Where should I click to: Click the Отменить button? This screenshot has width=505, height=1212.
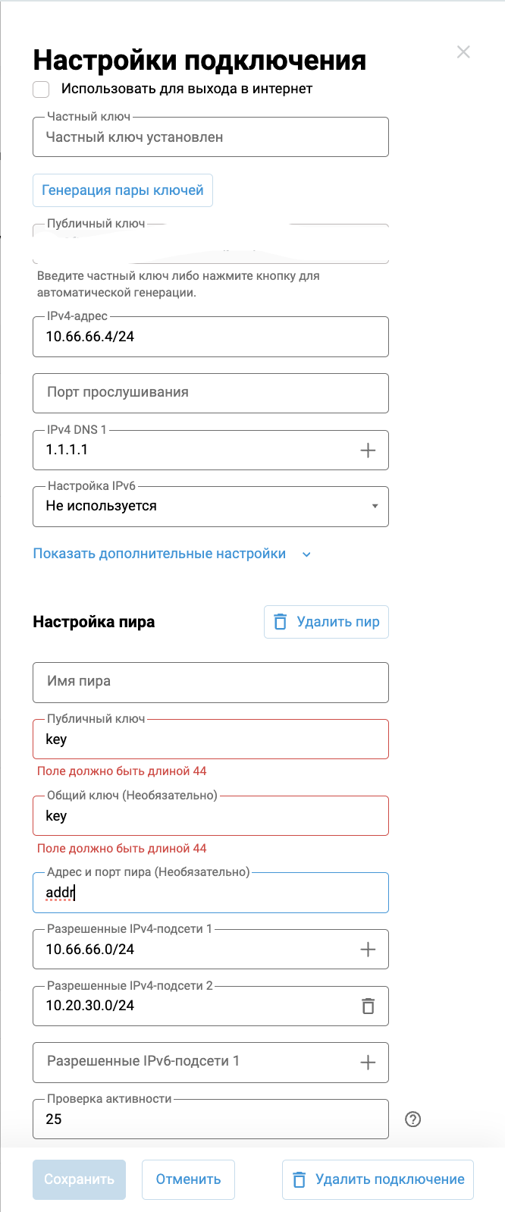(x=188, y=1179)
